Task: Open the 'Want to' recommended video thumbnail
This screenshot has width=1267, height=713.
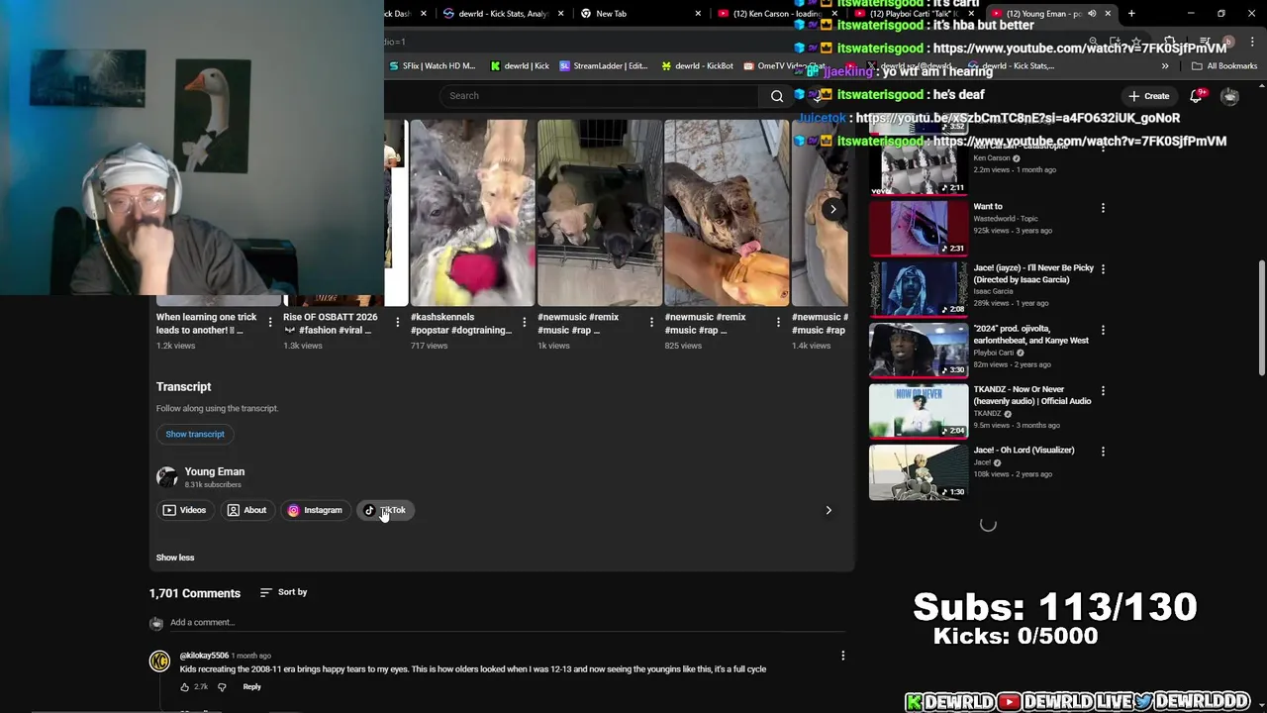Action: click(919, 228)
